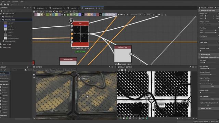Click the light bulb icon in 3D View

[34, 78]
